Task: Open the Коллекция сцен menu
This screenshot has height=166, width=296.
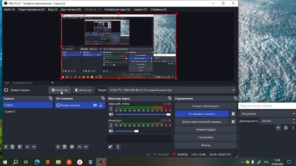Action: [117, 9]
